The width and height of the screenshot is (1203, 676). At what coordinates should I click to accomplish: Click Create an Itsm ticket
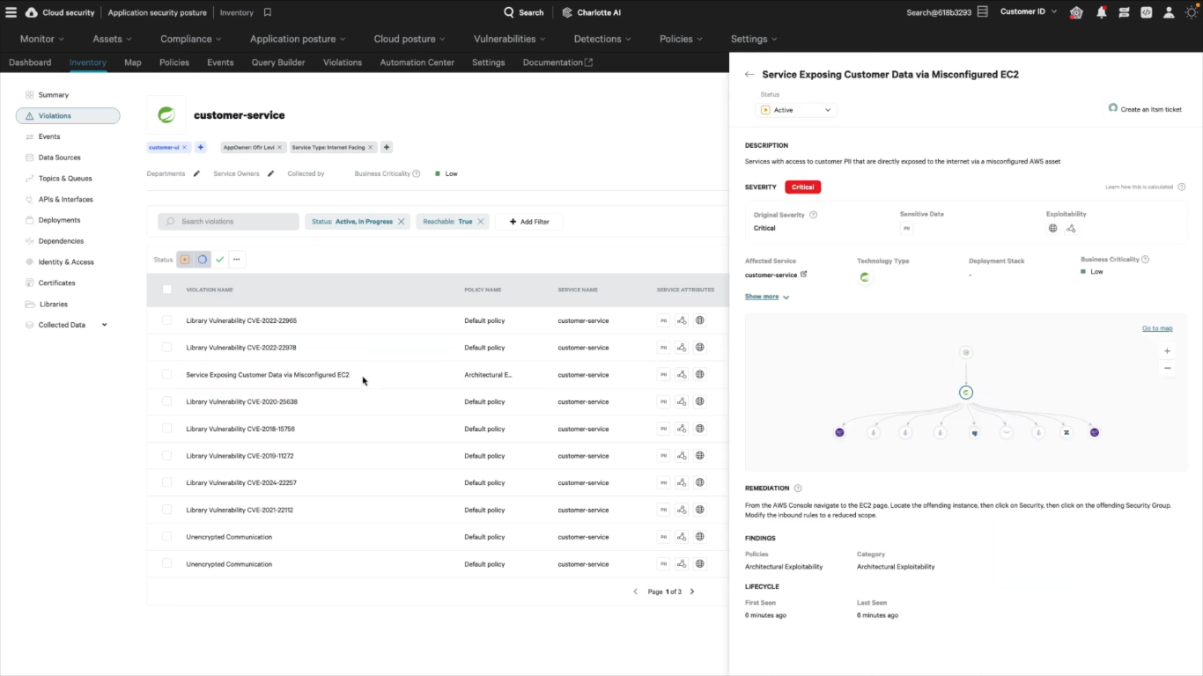coord(1145,109)
